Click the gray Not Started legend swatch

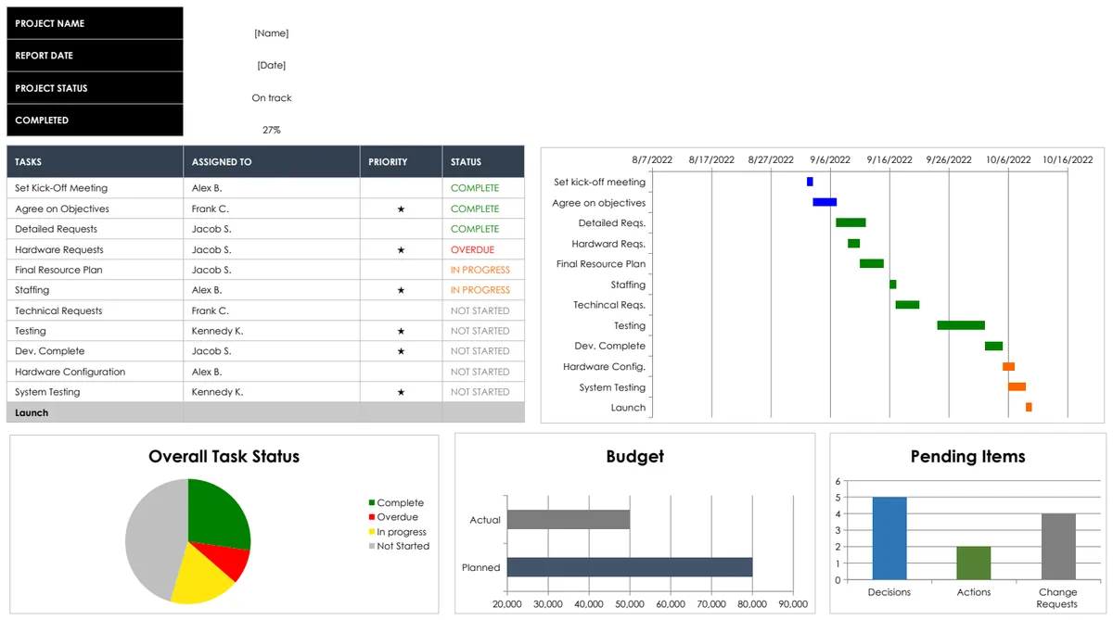click(372, 546)
